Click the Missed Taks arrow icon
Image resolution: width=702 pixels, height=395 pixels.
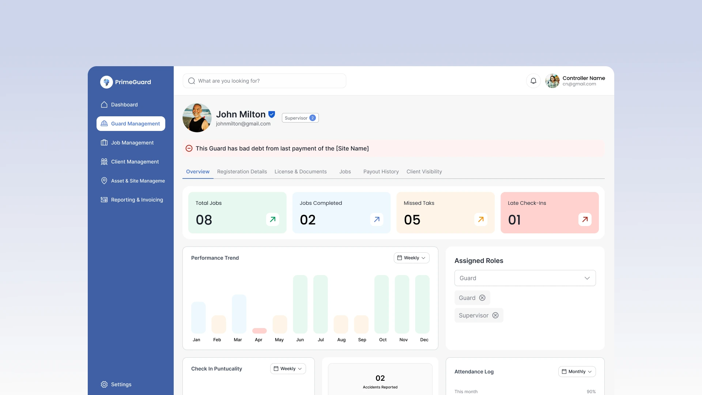pos(481,219)
